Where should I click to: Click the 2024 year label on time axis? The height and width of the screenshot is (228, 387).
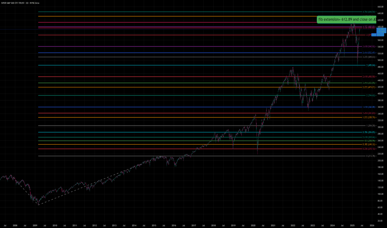pyautogui.click(x=333, y=226)
